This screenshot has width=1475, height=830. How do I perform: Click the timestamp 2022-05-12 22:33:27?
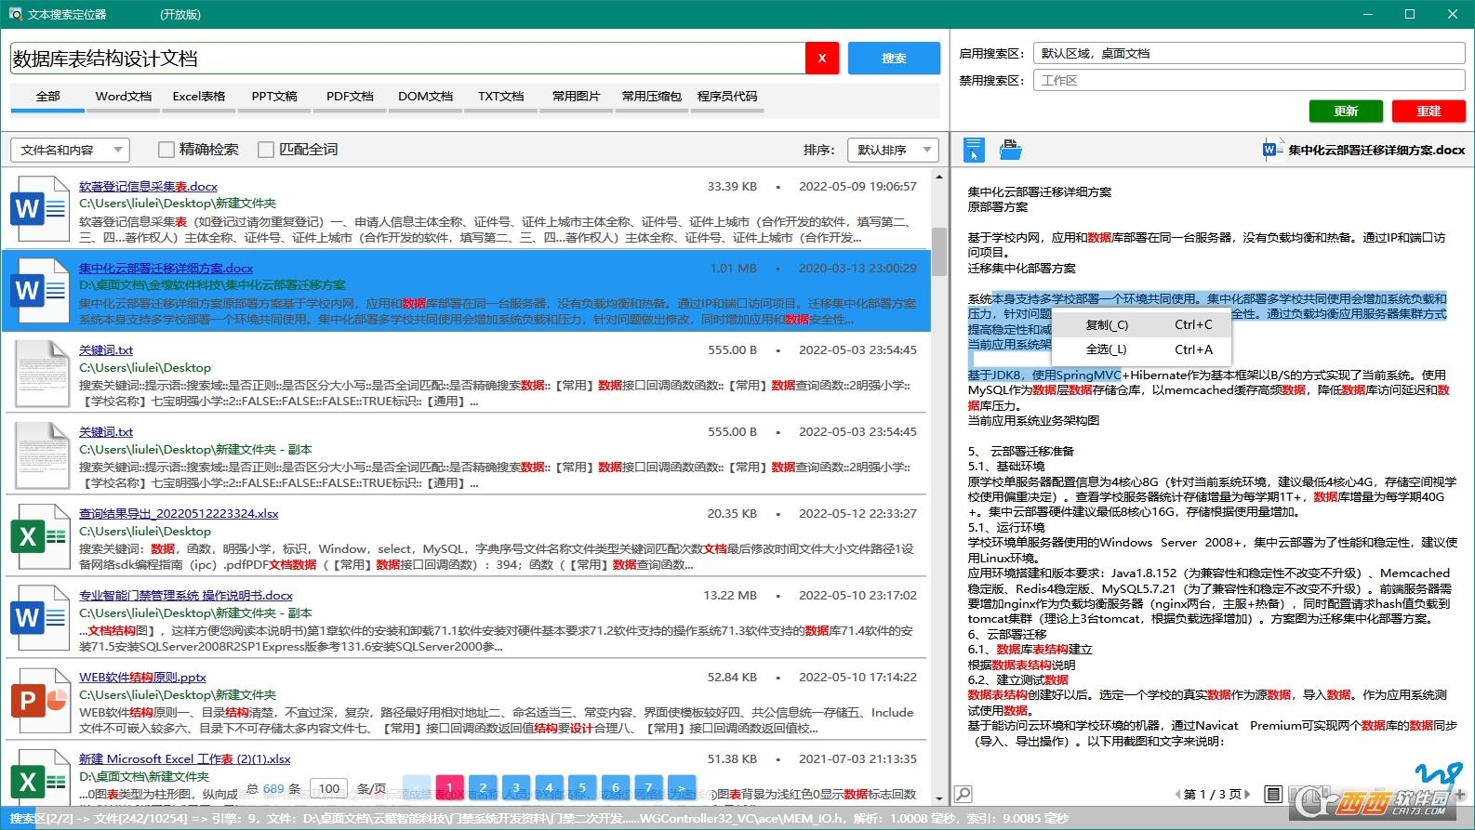tap(857, 513)
